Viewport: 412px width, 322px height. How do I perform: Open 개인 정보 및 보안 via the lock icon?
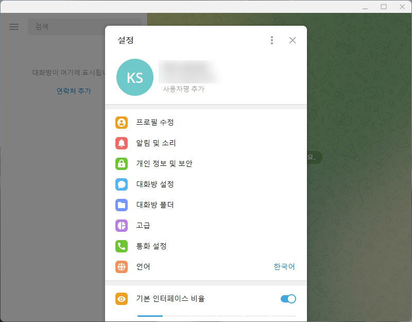coord(122,164)
